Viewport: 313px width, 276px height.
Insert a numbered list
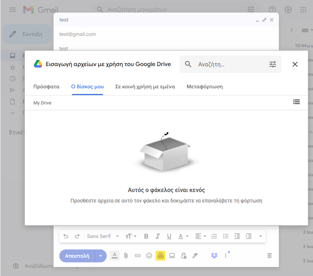click(x=214, y=236)
